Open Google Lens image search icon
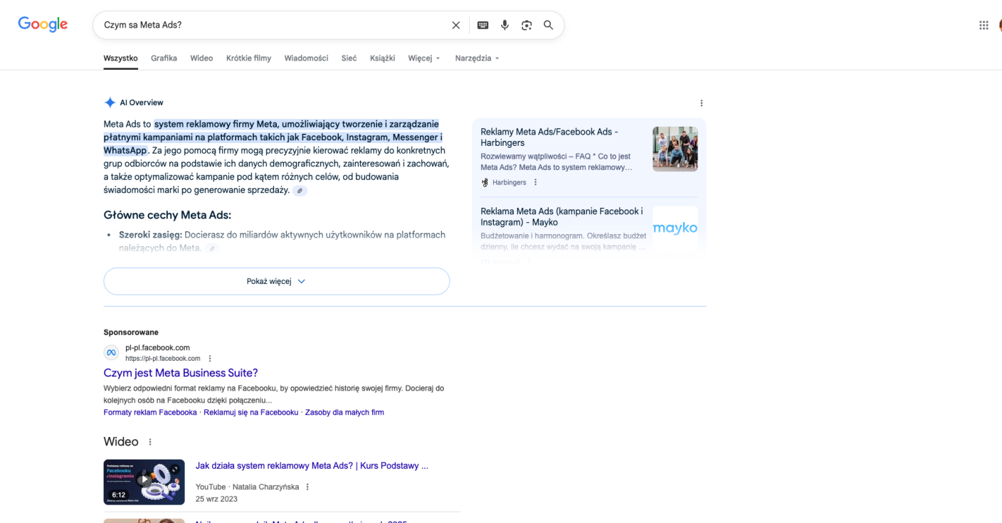Image resolution: width=1002 pixels, height=523 pixels. [527, 25]
